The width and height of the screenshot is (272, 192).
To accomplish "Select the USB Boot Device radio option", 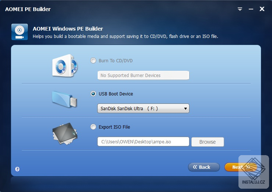I will (x=93, y=94).
